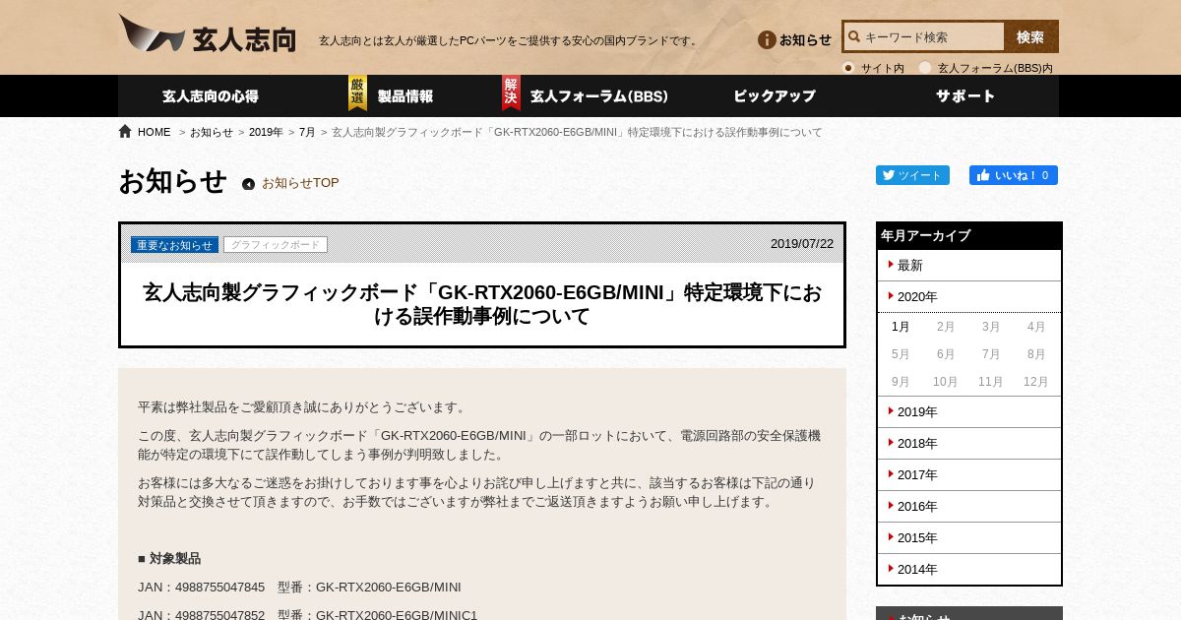
Task: Click the お知らせTOP link
Action: tap(300, 183)
